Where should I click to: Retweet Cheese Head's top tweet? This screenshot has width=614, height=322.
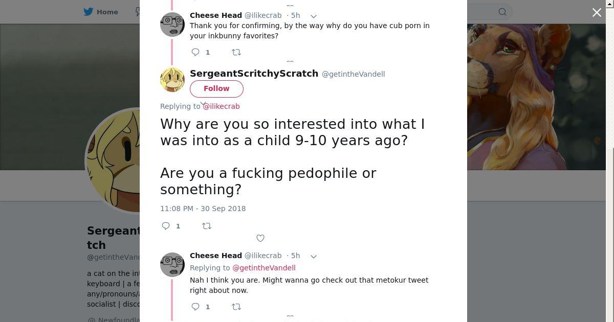(x=236, y=52)
